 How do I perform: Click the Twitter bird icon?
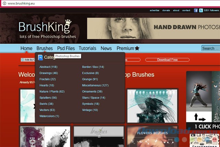pyautogui.click(x=201, y=10)
